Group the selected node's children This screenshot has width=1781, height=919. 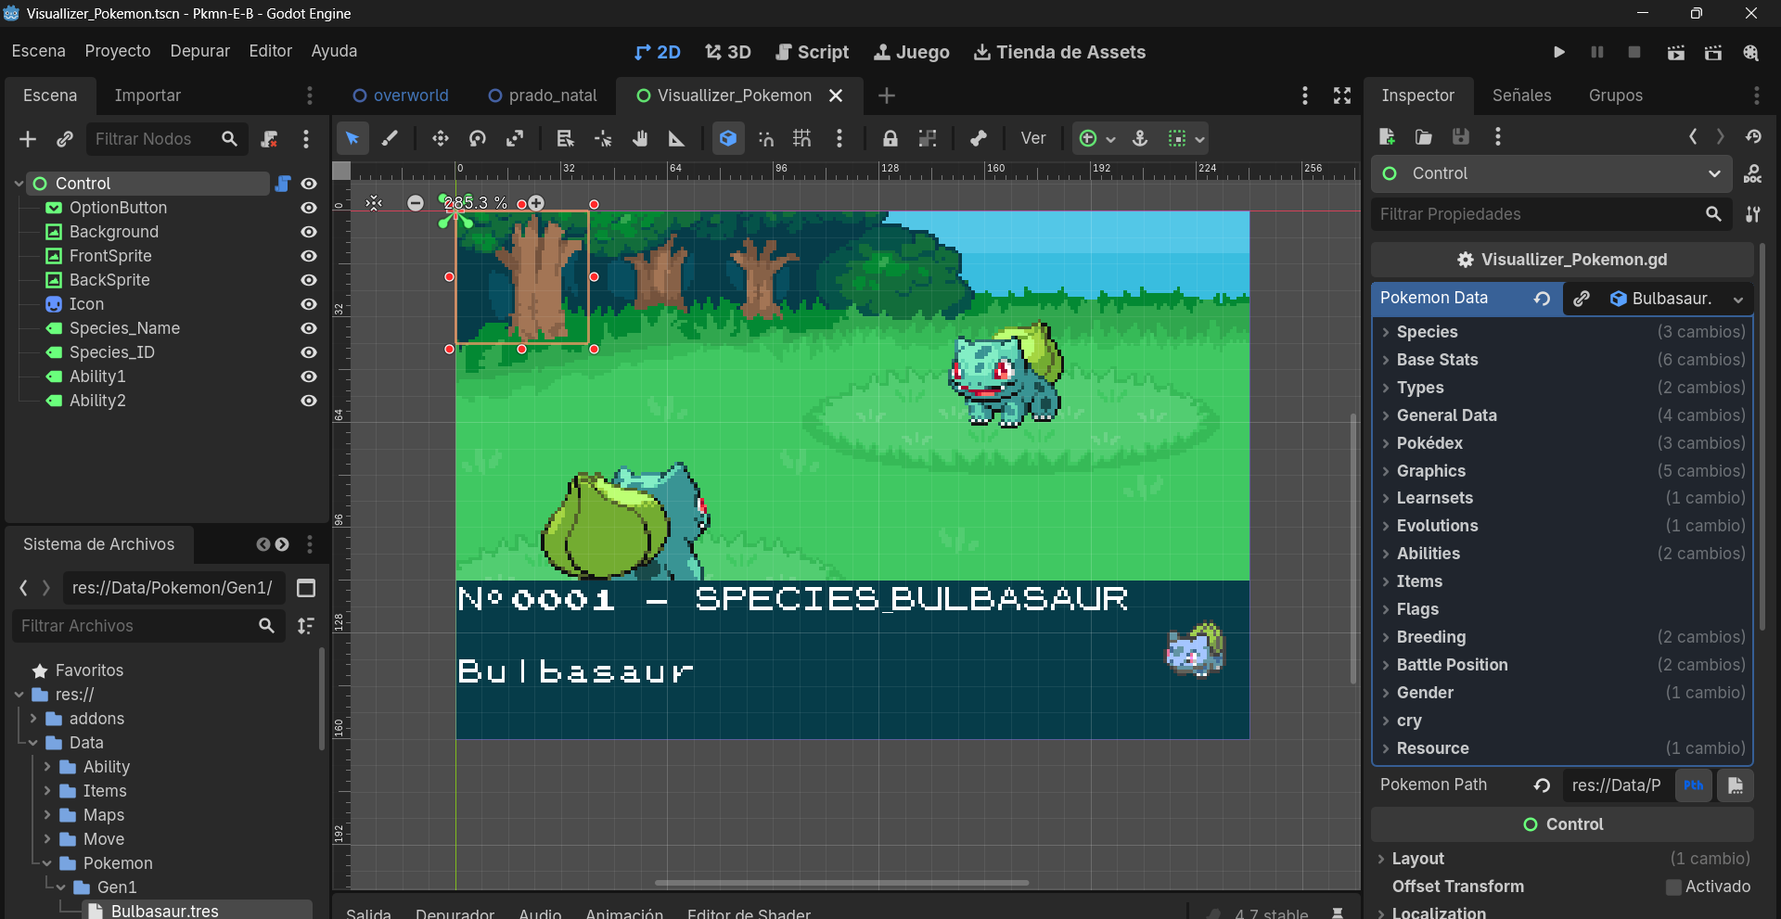coord(927,138)
